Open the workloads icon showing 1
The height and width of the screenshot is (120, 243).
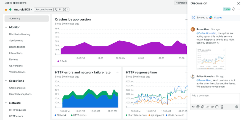click(x=65, y=9)
